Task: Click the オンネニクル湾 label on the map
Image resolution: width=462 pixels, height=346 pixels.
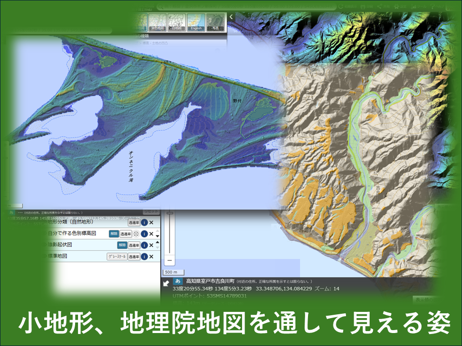Action: pos(131,166)
